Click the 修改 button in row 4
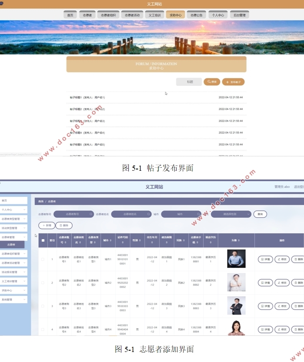 pyautogui.click(x=282, y=329)
